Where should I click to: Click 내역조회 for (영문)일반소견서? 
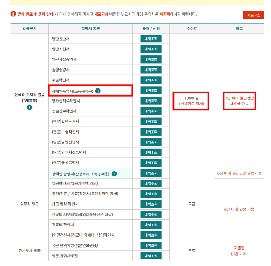click(x=151, y=122)
